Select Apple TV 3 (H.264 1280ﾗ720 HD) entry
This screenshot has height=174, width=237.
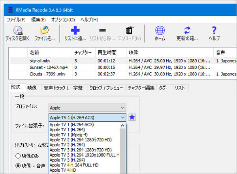point(85,150)
